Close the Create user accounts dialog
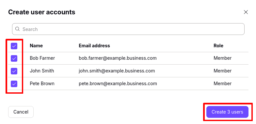 coord(246,12)
